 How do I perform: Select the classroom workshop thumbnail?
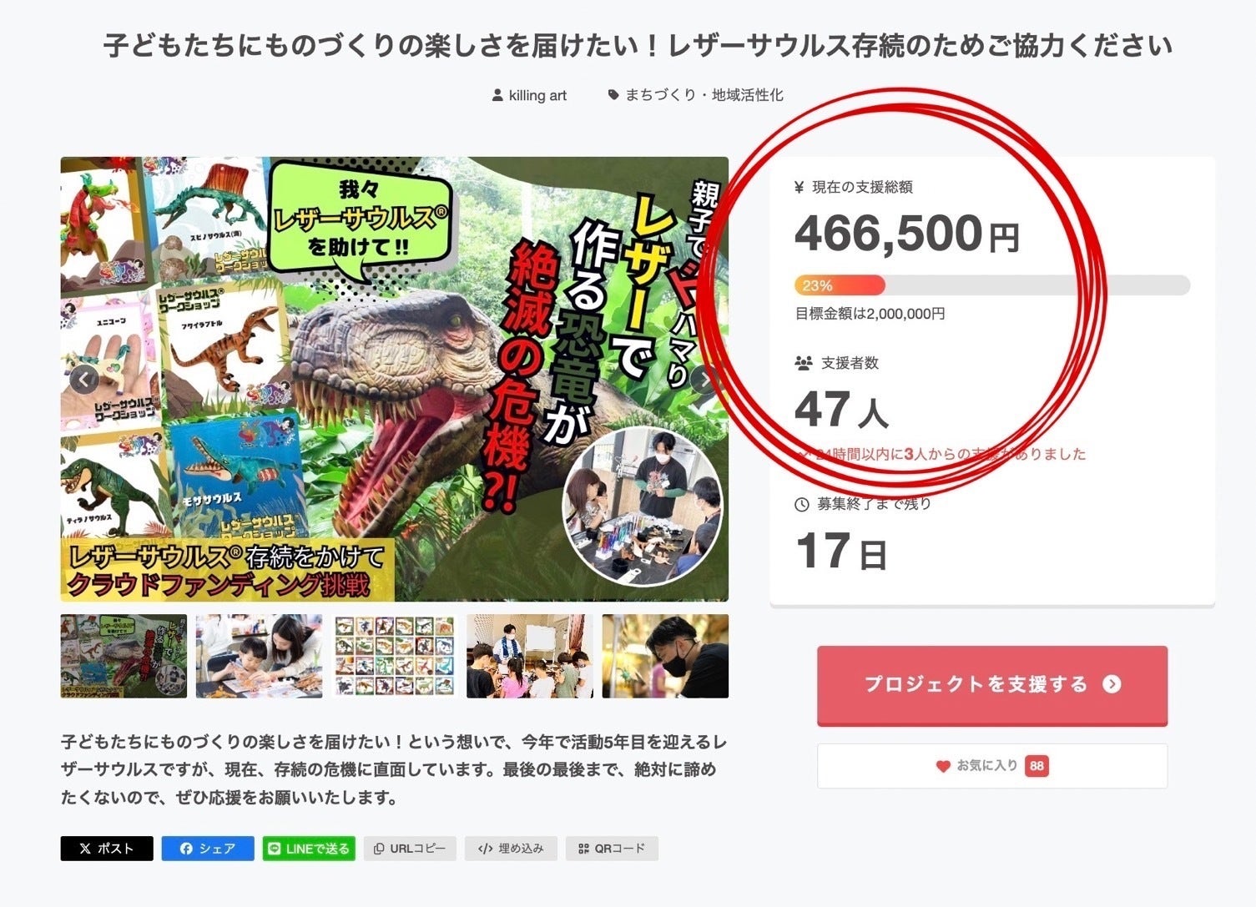coord(530,656)
